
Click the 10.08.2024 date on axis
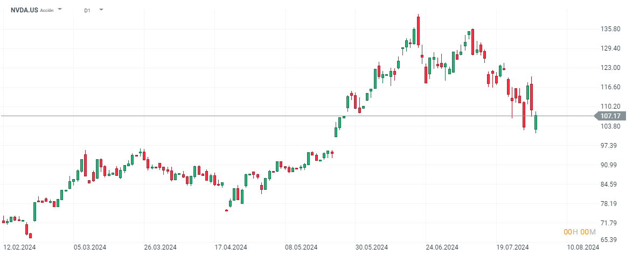point(582,247)
